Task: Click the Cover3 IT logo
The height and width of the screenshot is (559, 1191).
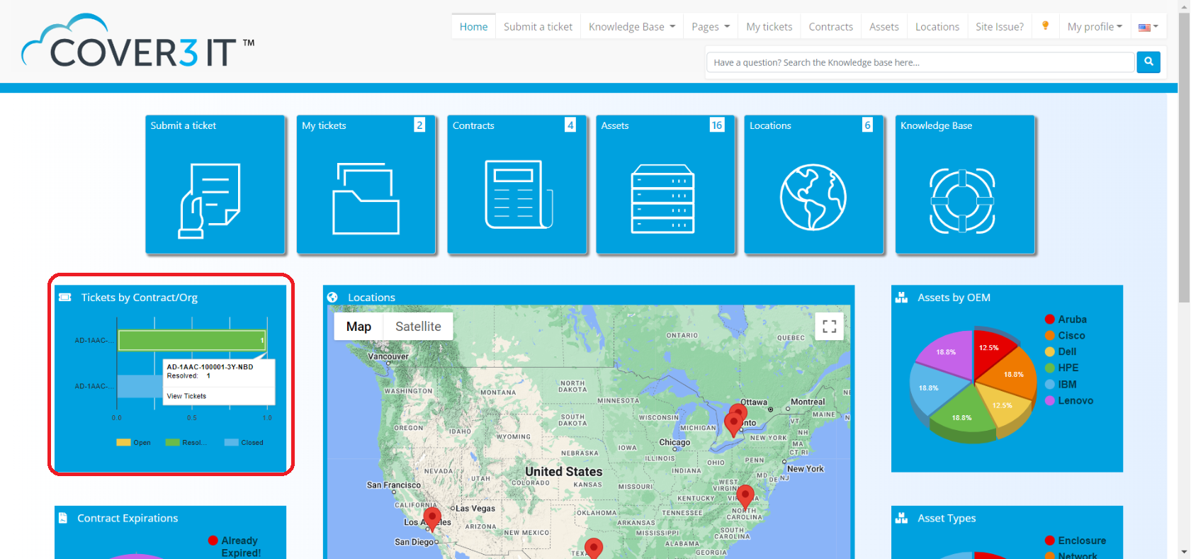Action: pyautogui.click(x=138, y=43)
